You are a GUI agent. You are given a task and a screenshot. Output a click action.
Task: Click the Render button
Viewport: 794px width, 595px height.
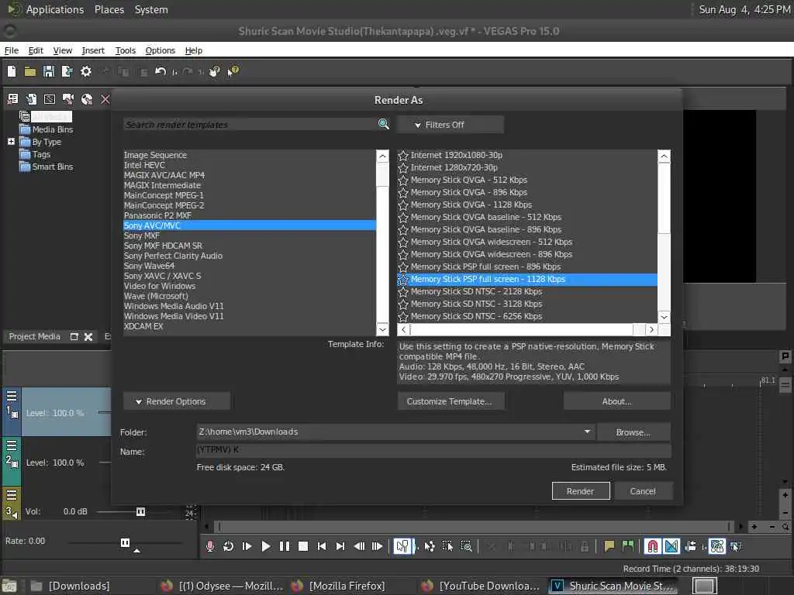[580, 490]
